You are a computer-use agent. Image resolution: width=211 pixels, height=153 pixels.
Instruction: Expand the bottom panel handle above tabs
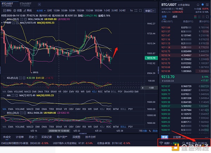pos(83,134)
